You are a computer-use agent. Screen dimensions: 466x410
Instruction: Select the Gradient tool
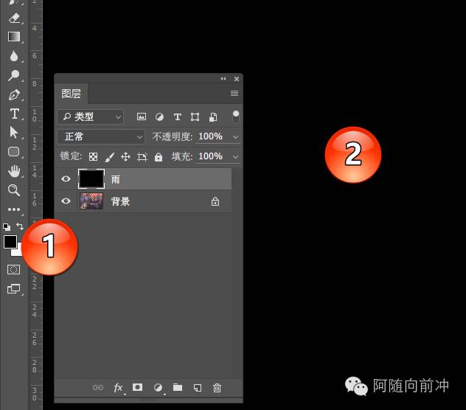14,37
